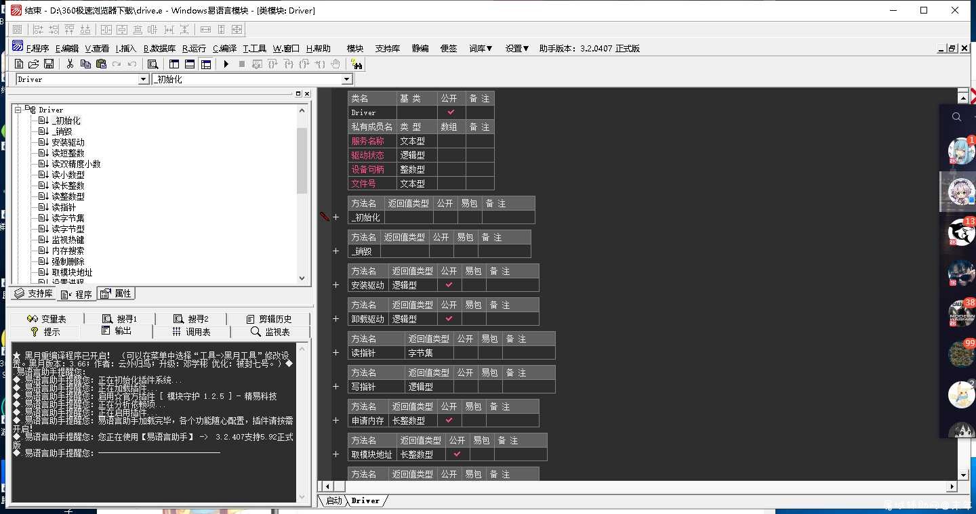This screenshot has width=976, height=514.
Task: Click the hand icon in the debug toolbar
Action: coord(335,64)
